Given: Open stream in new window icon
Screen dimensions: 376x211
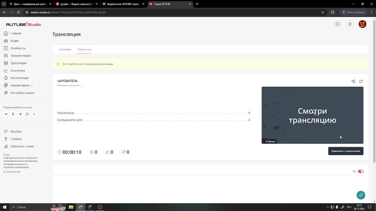Looking at the screenshot, I should tap(361, 81).
